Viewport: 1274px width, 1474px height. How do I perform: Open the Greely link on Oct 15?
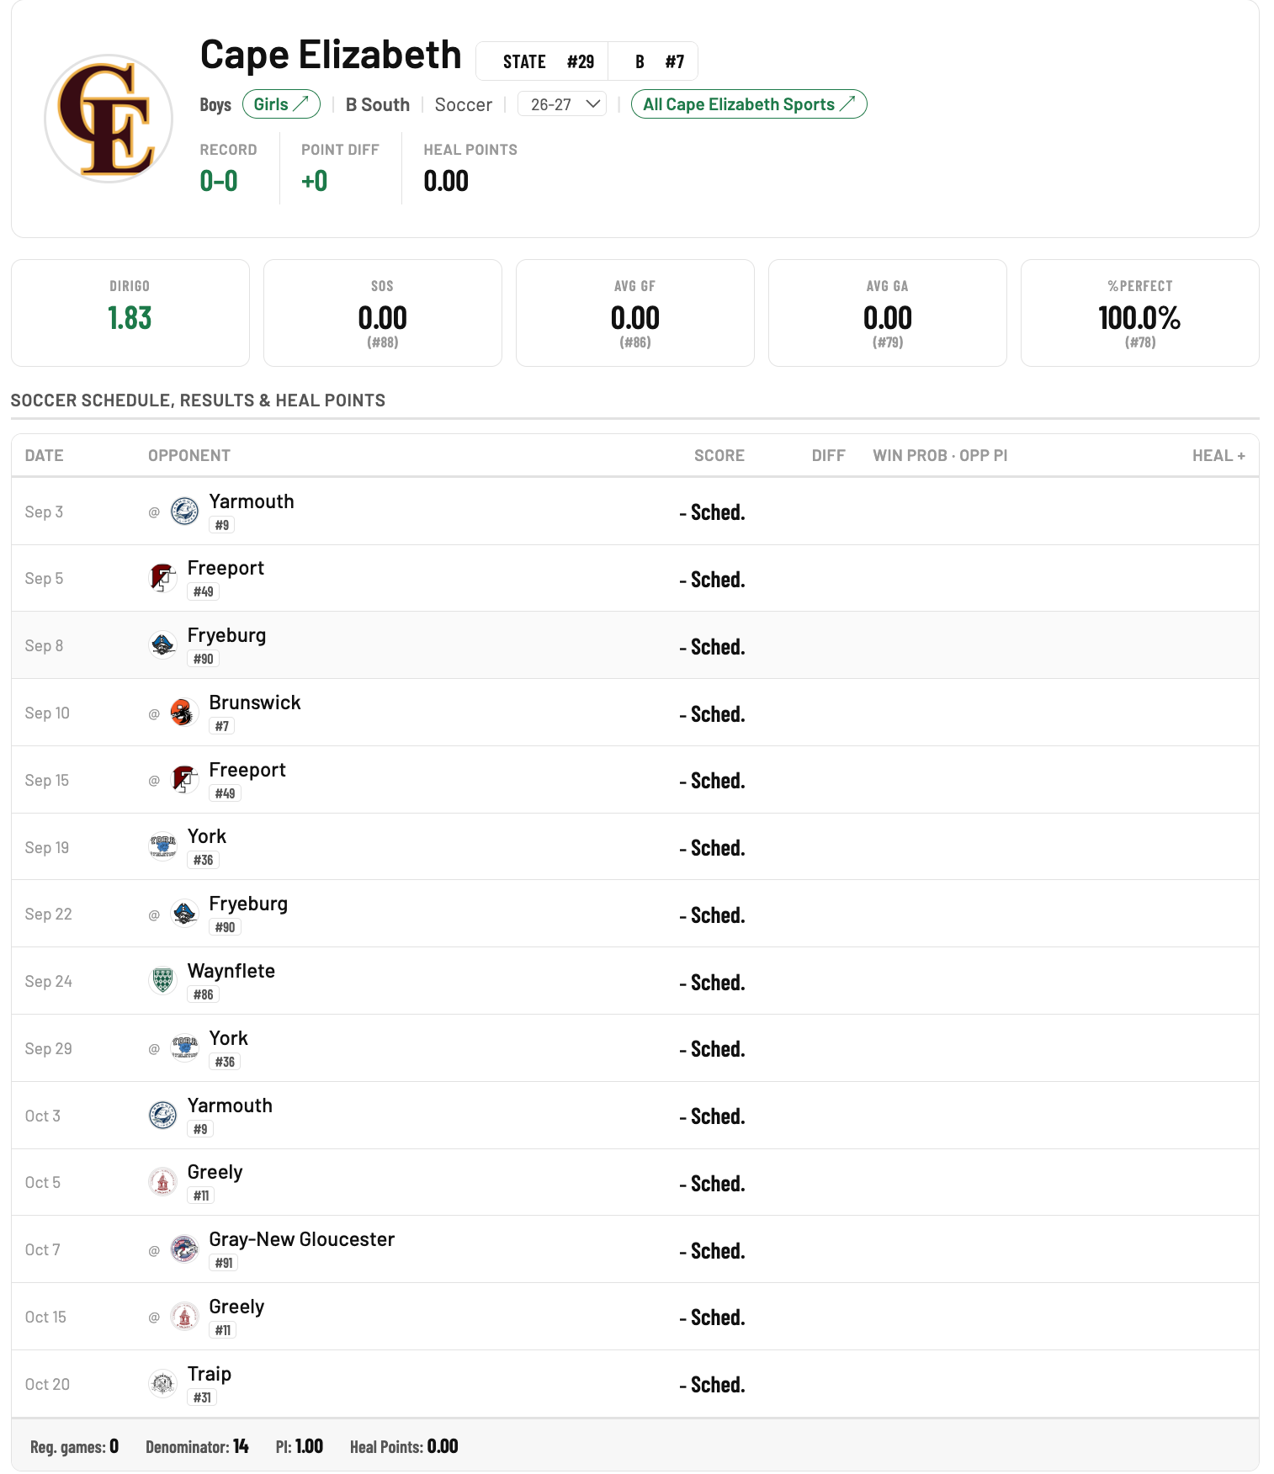pyautogui.click(x=236, y=1307)
